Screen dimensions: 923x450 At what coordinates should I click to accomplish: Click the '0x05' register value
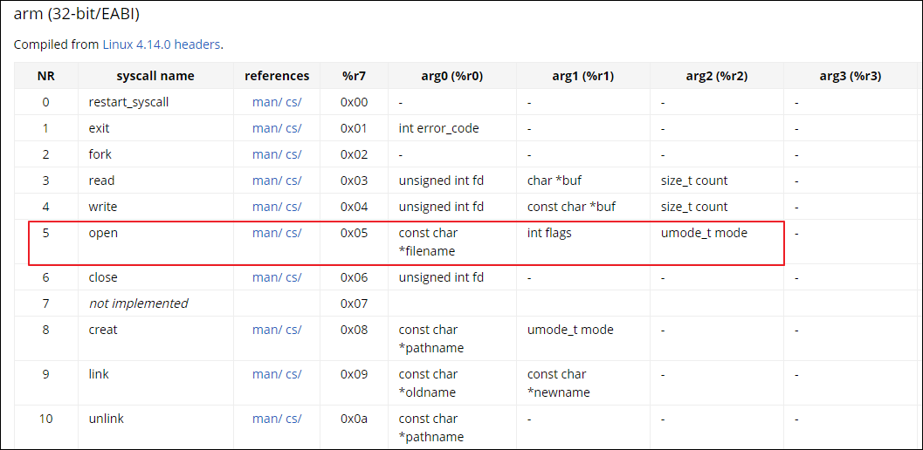[x=355, y=233]
